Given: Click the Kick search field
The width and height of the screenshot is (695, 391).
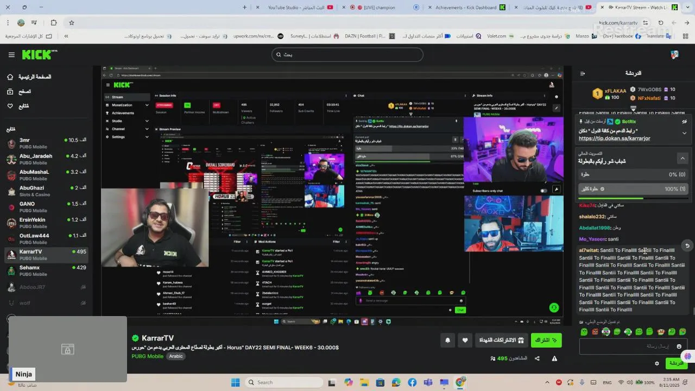Looking at the screenshot, I should tap(347, 55).
